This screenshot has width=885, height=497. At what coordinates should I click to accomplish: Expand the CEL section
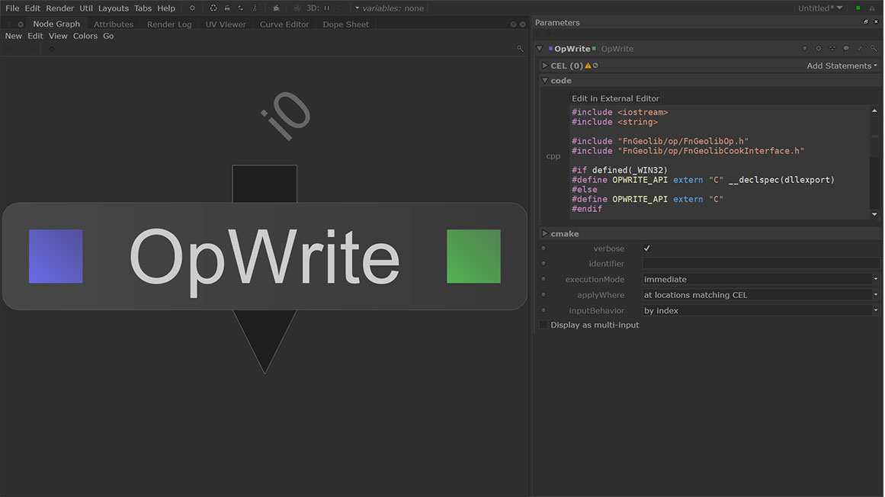(x=544, y=66)
